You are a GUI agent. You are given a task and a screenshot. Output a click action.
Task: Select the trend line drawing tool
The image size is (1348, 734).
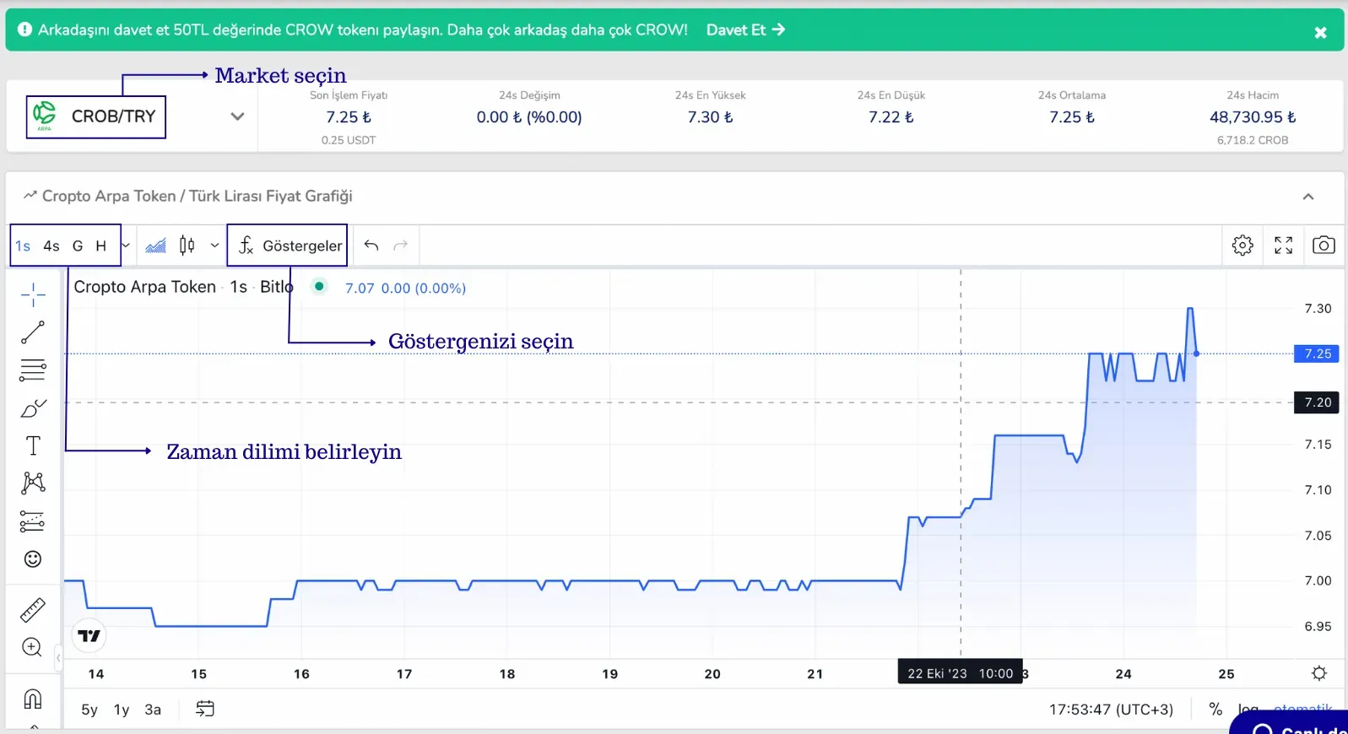(x=33, y=332)
